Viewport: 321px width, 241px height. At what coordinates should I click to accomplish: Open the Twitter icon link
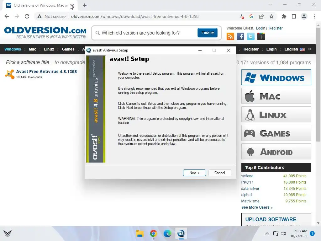tap(250, 36)
